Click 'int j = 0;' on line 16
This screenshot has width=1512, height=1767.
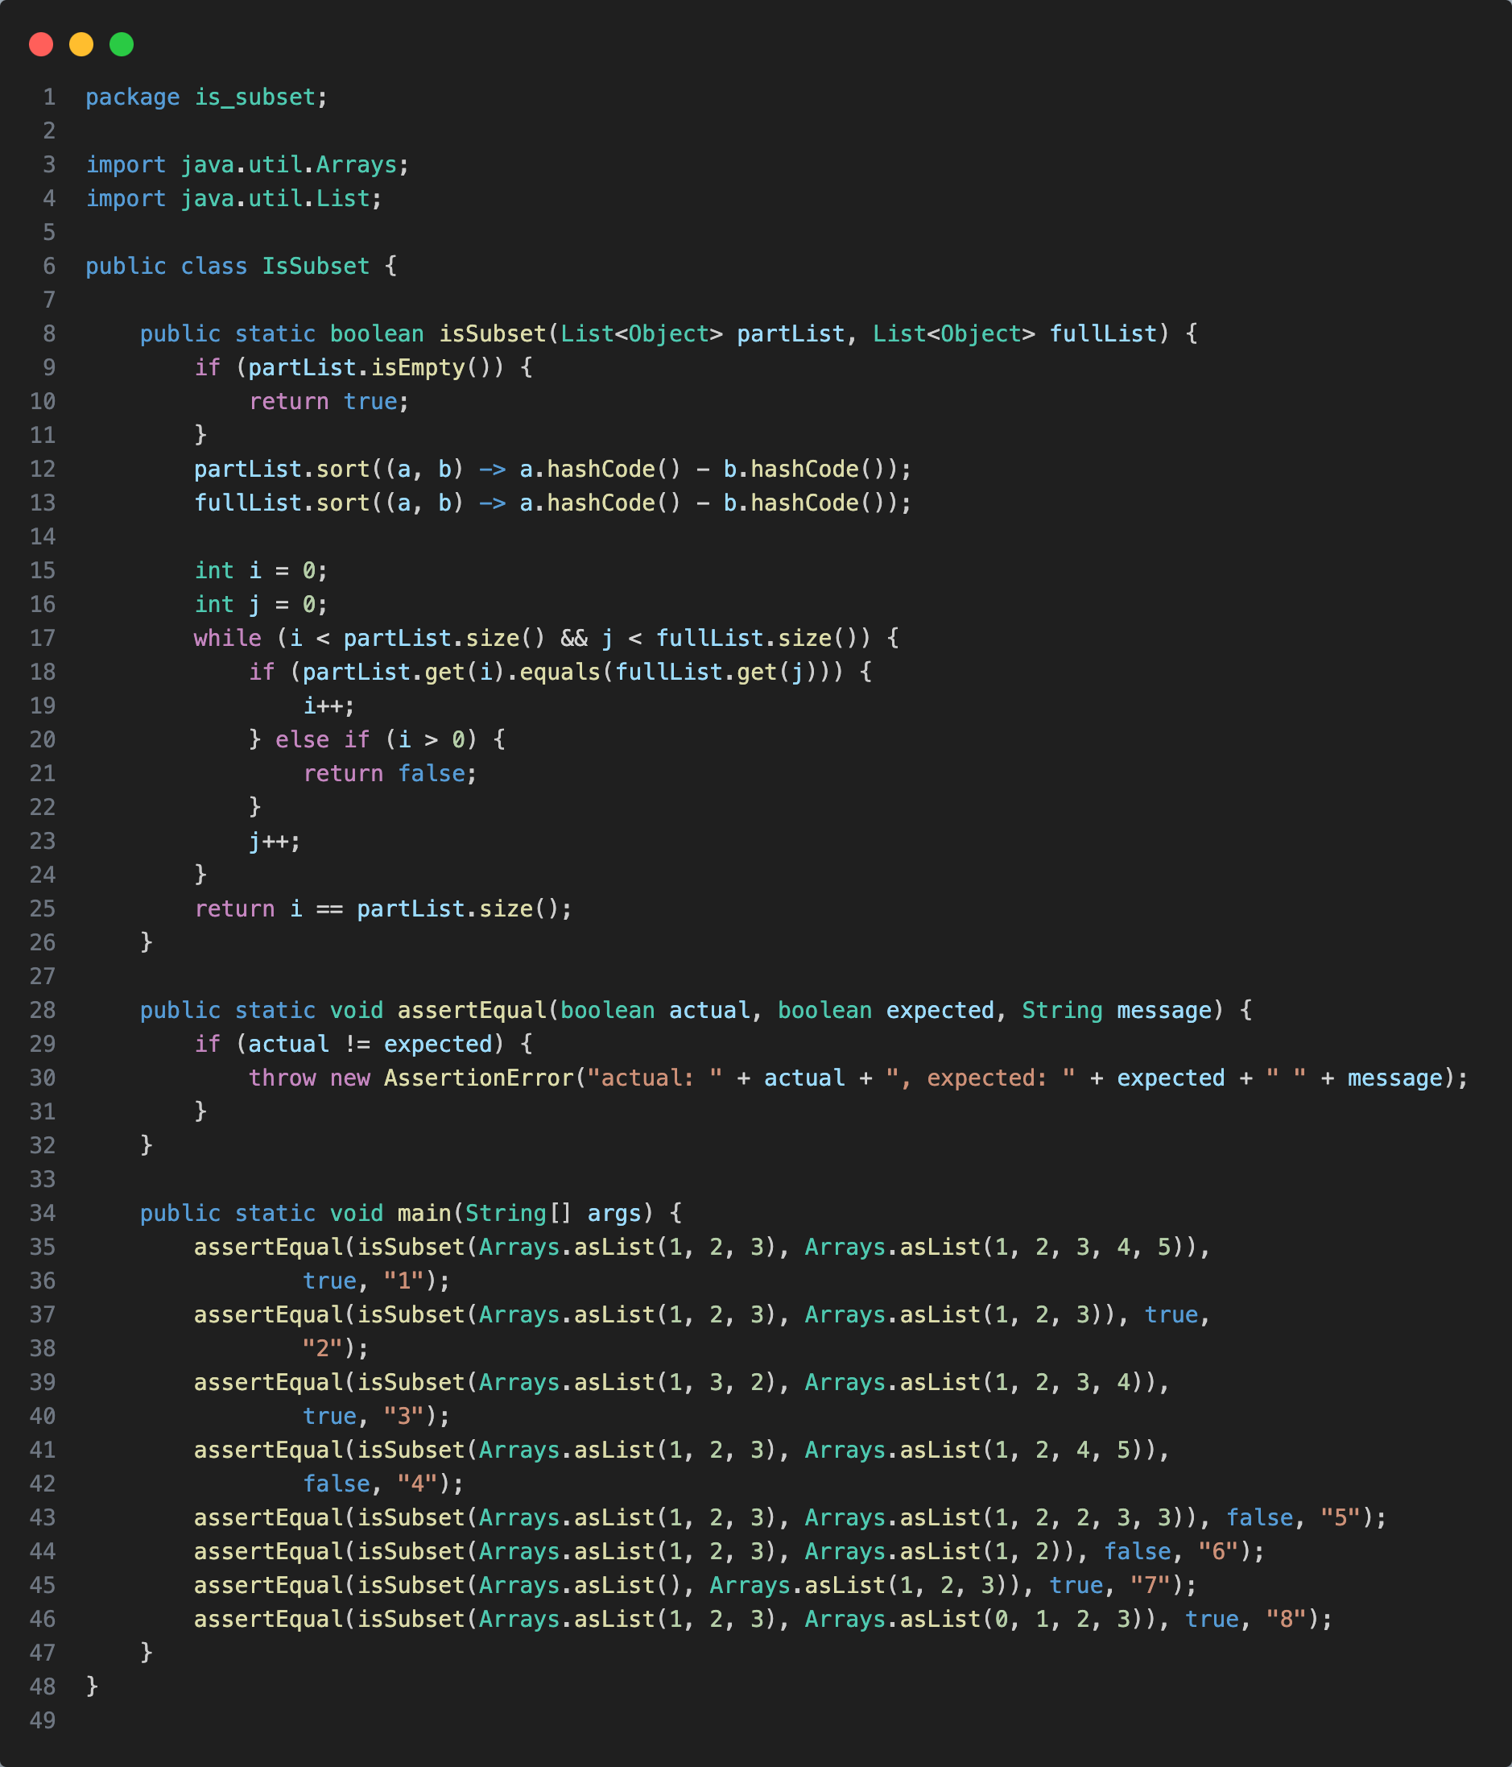(x=261, y=605)
